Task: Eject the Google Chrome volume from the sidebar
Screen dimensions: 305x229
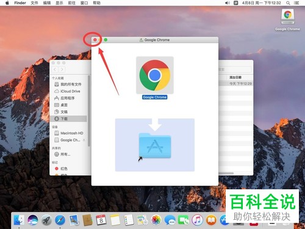Action: click(x=84, y=140)
